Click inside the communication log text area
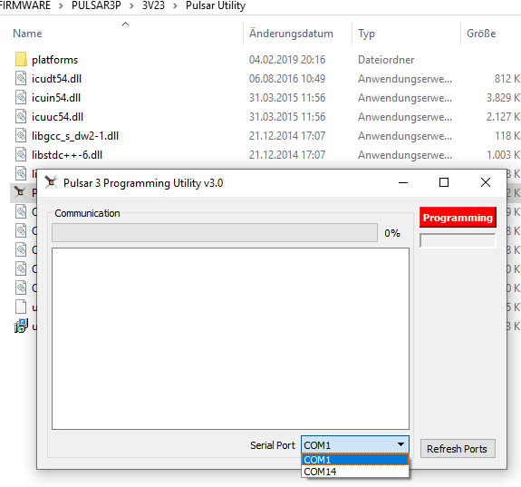The width and height of the screenshot is (521, 487). [x=230, y=338]
